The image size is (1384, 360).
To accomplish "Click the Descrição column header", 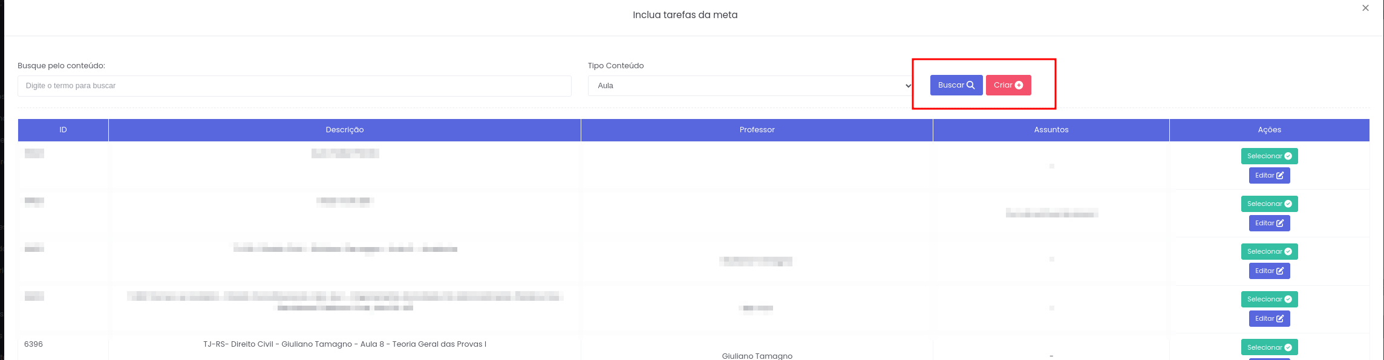I will (344, 130).
